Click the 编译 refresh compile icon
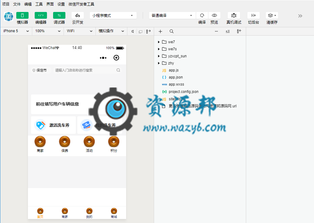 pyautogui.click(x=202, y=15)
